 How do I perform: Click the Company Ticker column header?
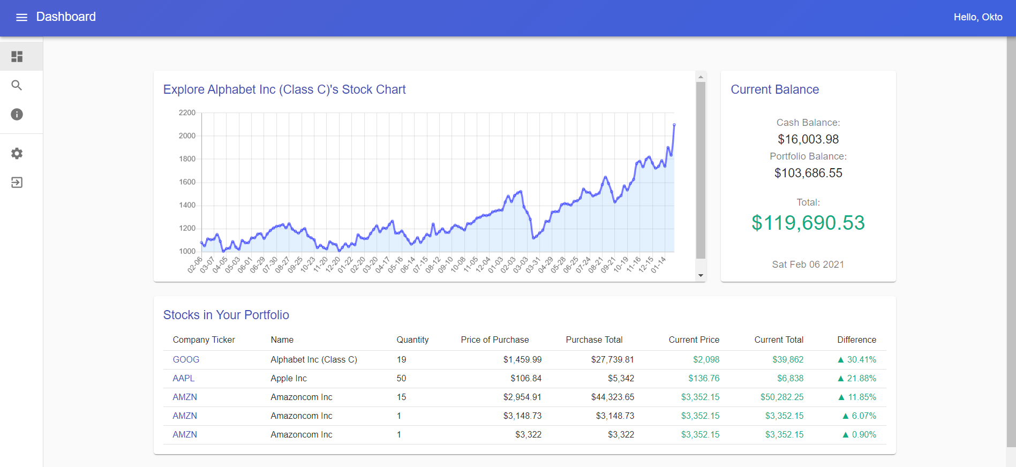[x=204, y=340]
